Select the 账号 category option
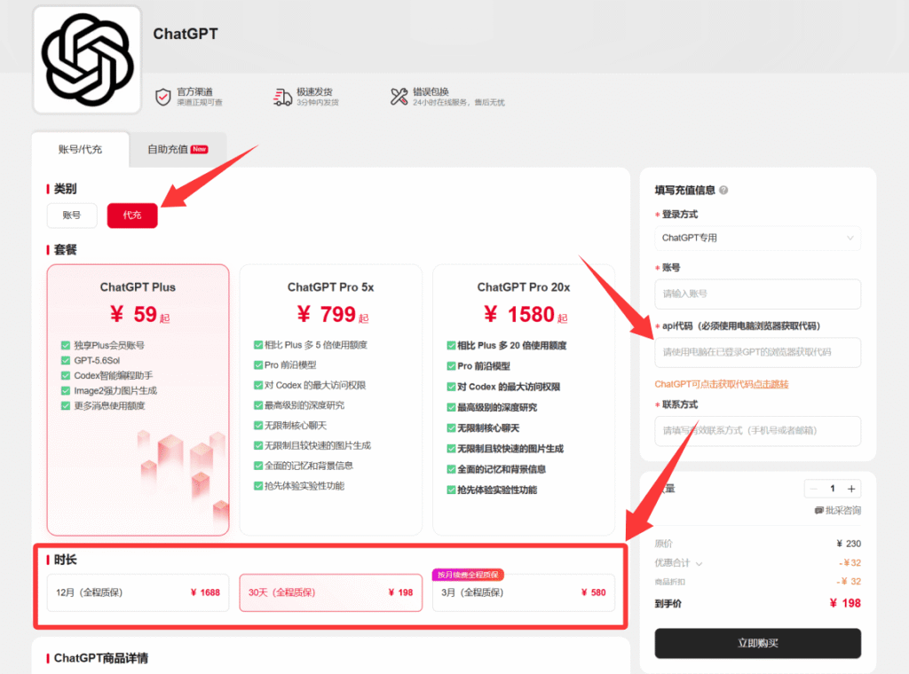The image size is (909, 674). point(71,216)
